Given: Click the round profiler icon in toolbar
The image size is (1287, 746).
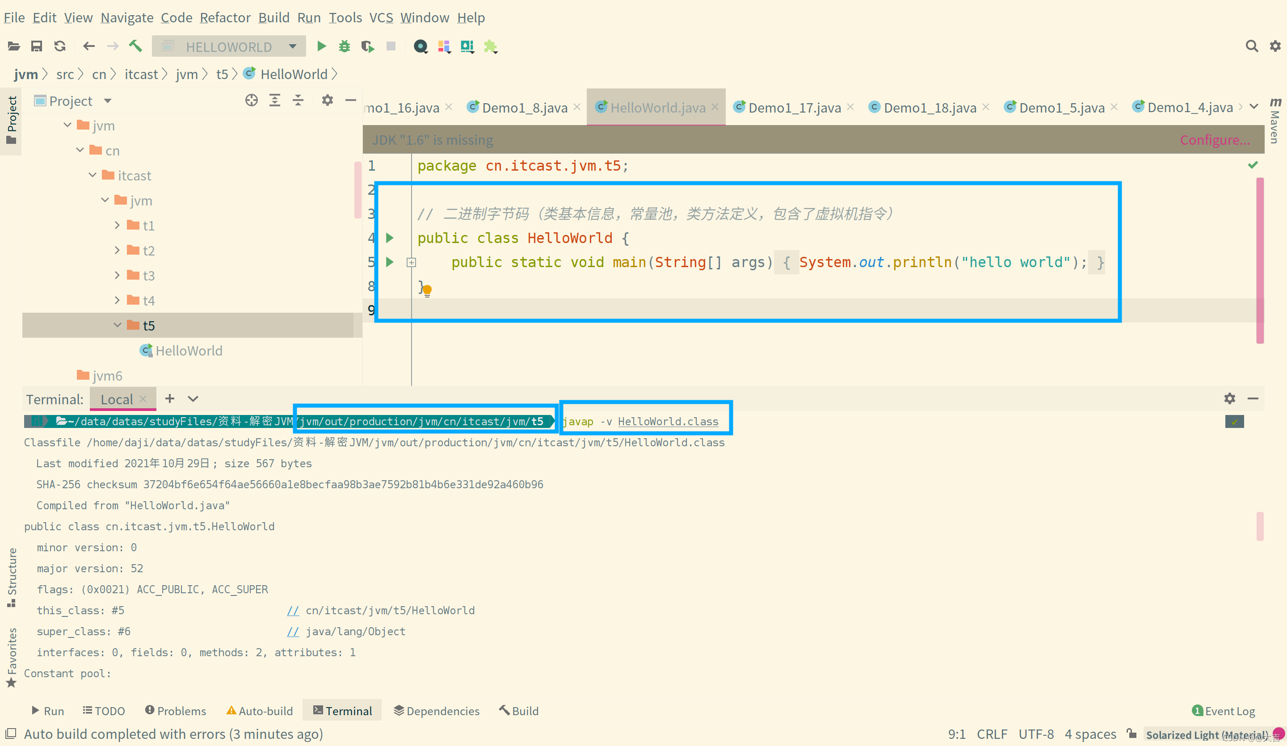Looking at the screenshot, I should (x=421, y=47).
